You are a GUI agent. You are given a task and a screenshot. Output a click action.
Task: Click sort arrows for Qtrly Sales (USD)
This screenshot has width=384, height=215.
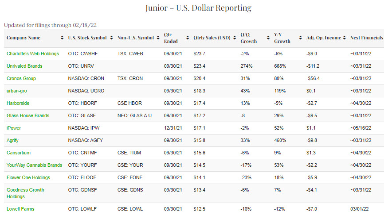(235, 38)
